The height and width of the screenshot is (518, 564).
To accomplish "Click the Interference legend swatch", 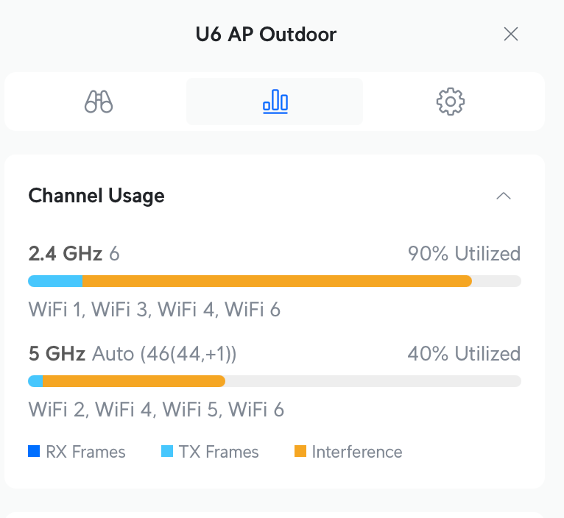I will (x=300, y=451).
